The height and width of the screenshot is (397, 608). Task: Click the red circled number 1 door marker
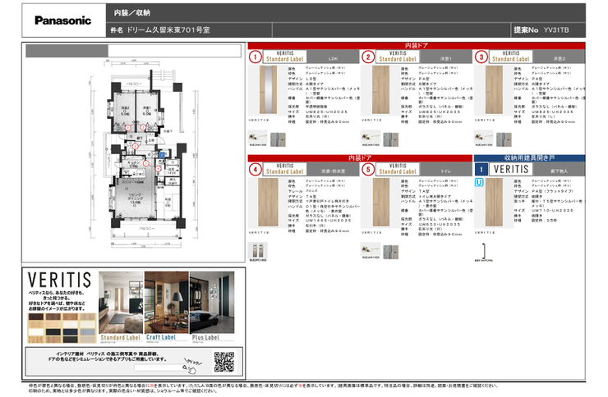pyautogui.click(x=256, y=57)
